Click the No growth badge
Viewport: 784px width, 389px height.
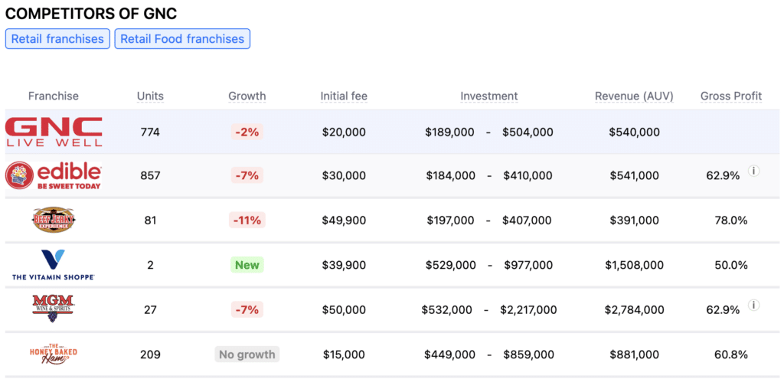point(247,355)
